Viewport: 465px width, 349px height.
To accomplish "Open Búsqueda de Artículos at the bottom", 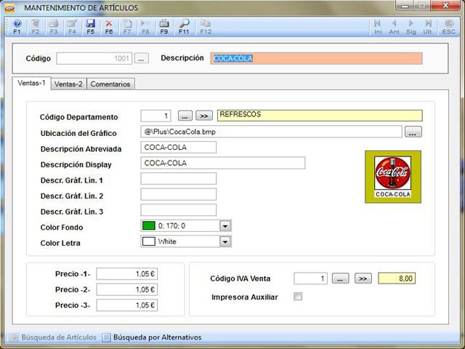I will point(53,337).
